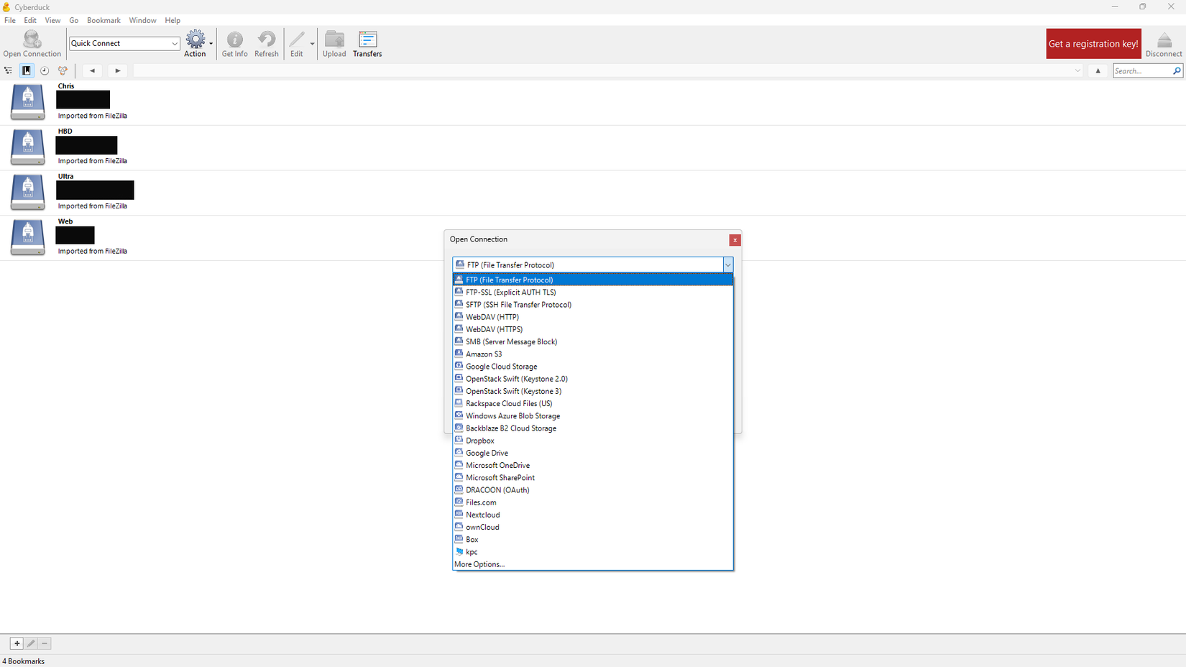1186x667 pixels.
Task: Click the Get Info icon
Action: point(234,43)
